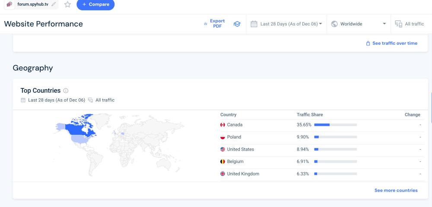Image resolution: width=432 pixels, height=207 pixels.
Task: Click the Top Countries info icon
Action: (66, 91)
